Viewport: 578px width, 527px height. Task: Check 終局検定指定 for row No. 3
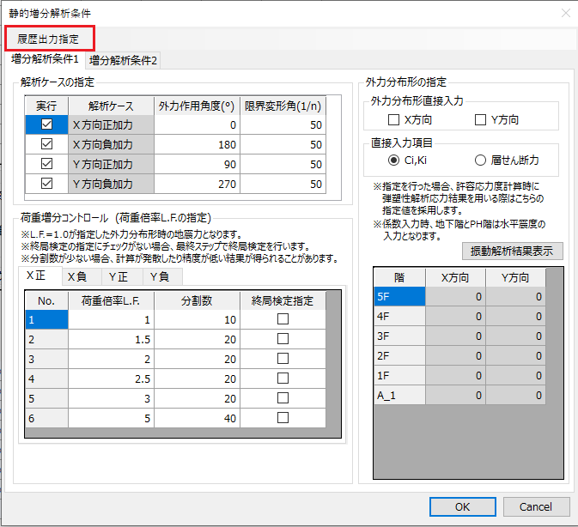[283, 358]
